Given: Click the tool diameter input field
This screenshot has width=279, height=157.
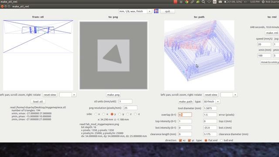Looking at the screenshot, I should (x=210, y=108).
